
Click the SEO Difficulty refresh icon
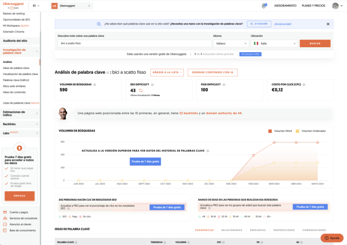tap(141, 90)
